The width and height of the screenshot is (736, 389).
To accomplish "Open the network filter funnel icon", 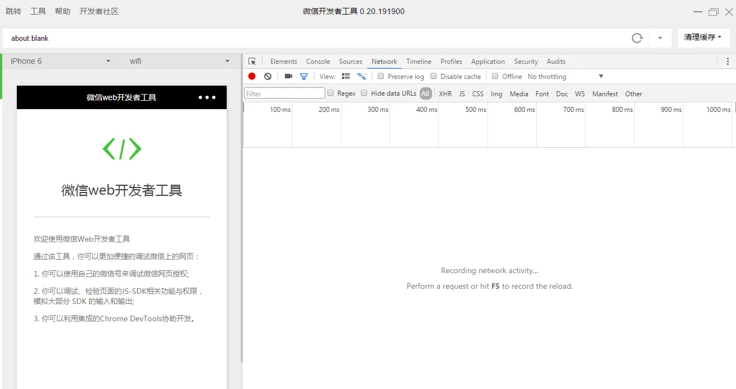I will pyautogui.click(x=303, y=76).
